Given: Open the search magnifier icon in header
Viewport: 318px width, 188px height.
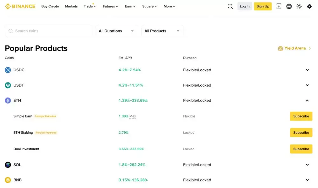Looking at the screenshot, I should click(230, 6).
